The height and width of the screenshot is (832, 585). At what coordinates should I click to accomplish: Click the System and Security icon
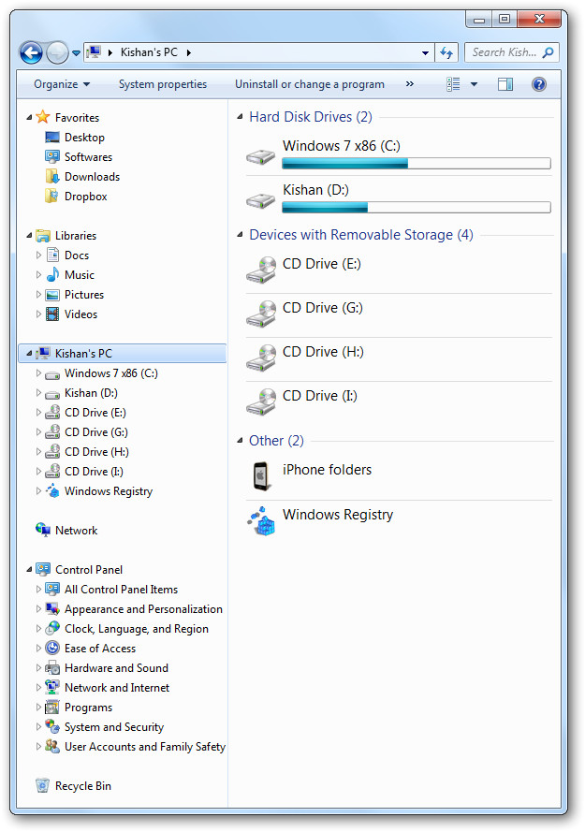coord(52,726)
